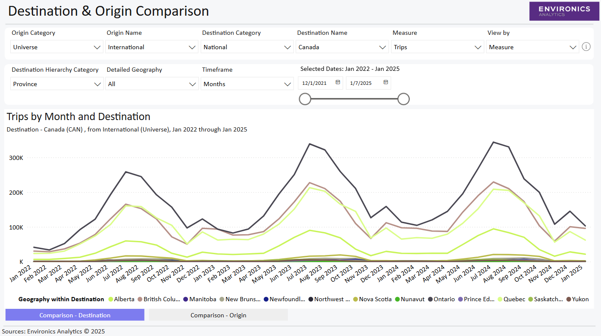
Task: Click the Trips by Month and Destination chart title
Action: pyautogui.click(x=78, y=116)
